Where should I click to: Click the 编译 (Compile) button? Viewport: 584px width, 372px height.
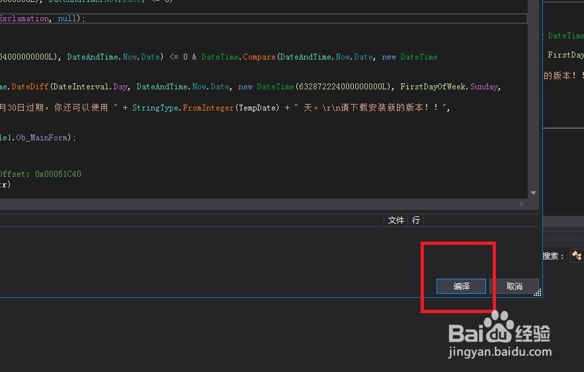[461, 286]
